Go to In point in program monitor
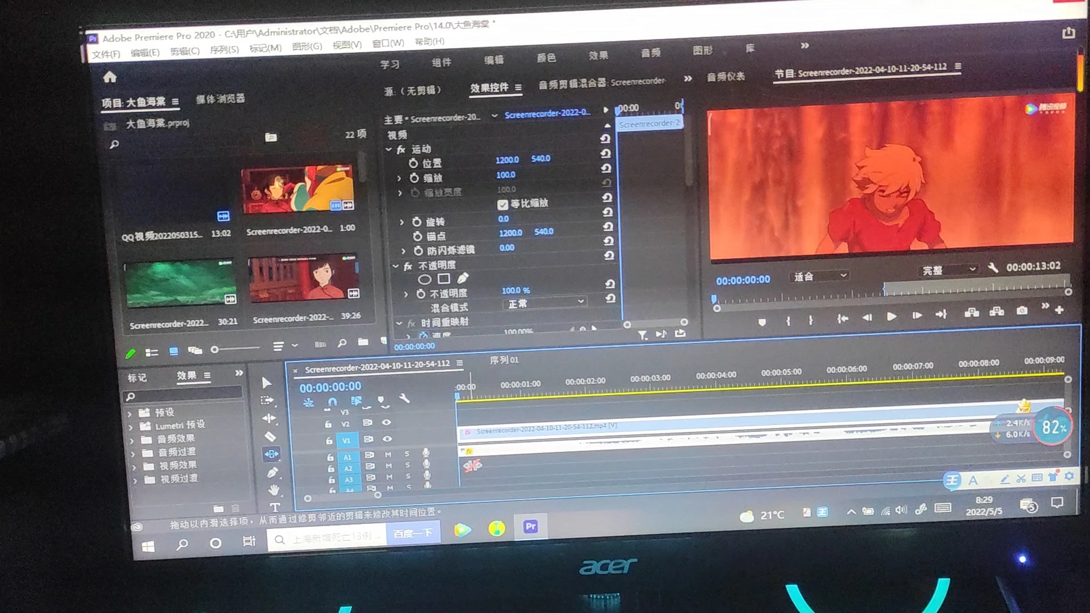 pos(842,318)
